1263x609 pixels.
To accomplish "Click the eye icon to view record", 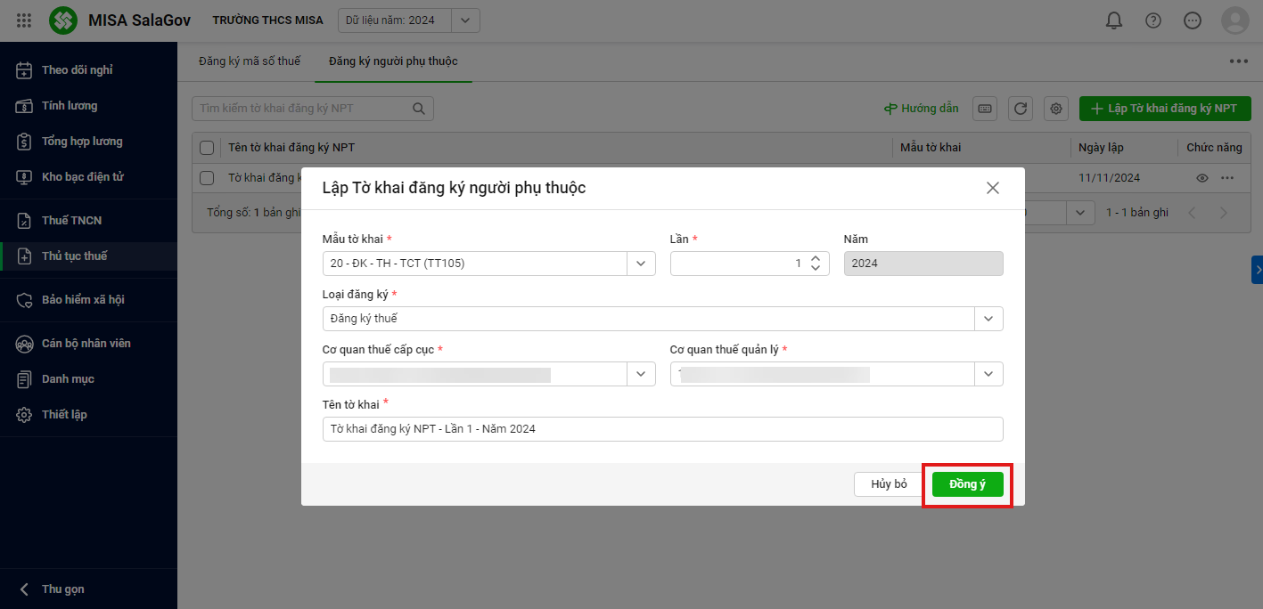I will click(1202, 178).
